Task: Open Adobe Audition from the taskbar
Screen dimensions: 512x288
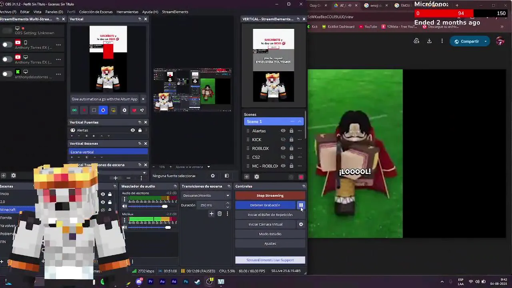Action: coord(162,282)
